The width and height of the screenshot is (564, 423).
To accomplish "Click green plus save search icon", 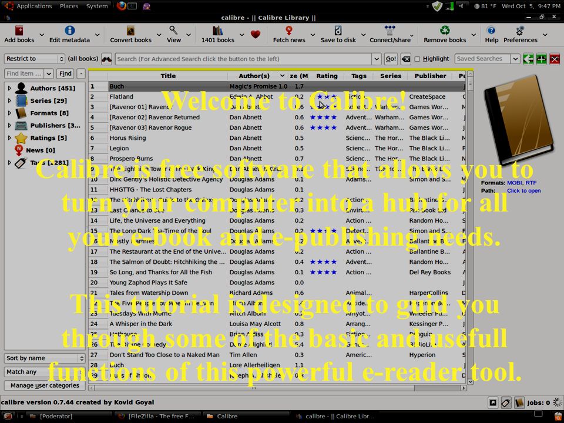I will tap(541, 59).
